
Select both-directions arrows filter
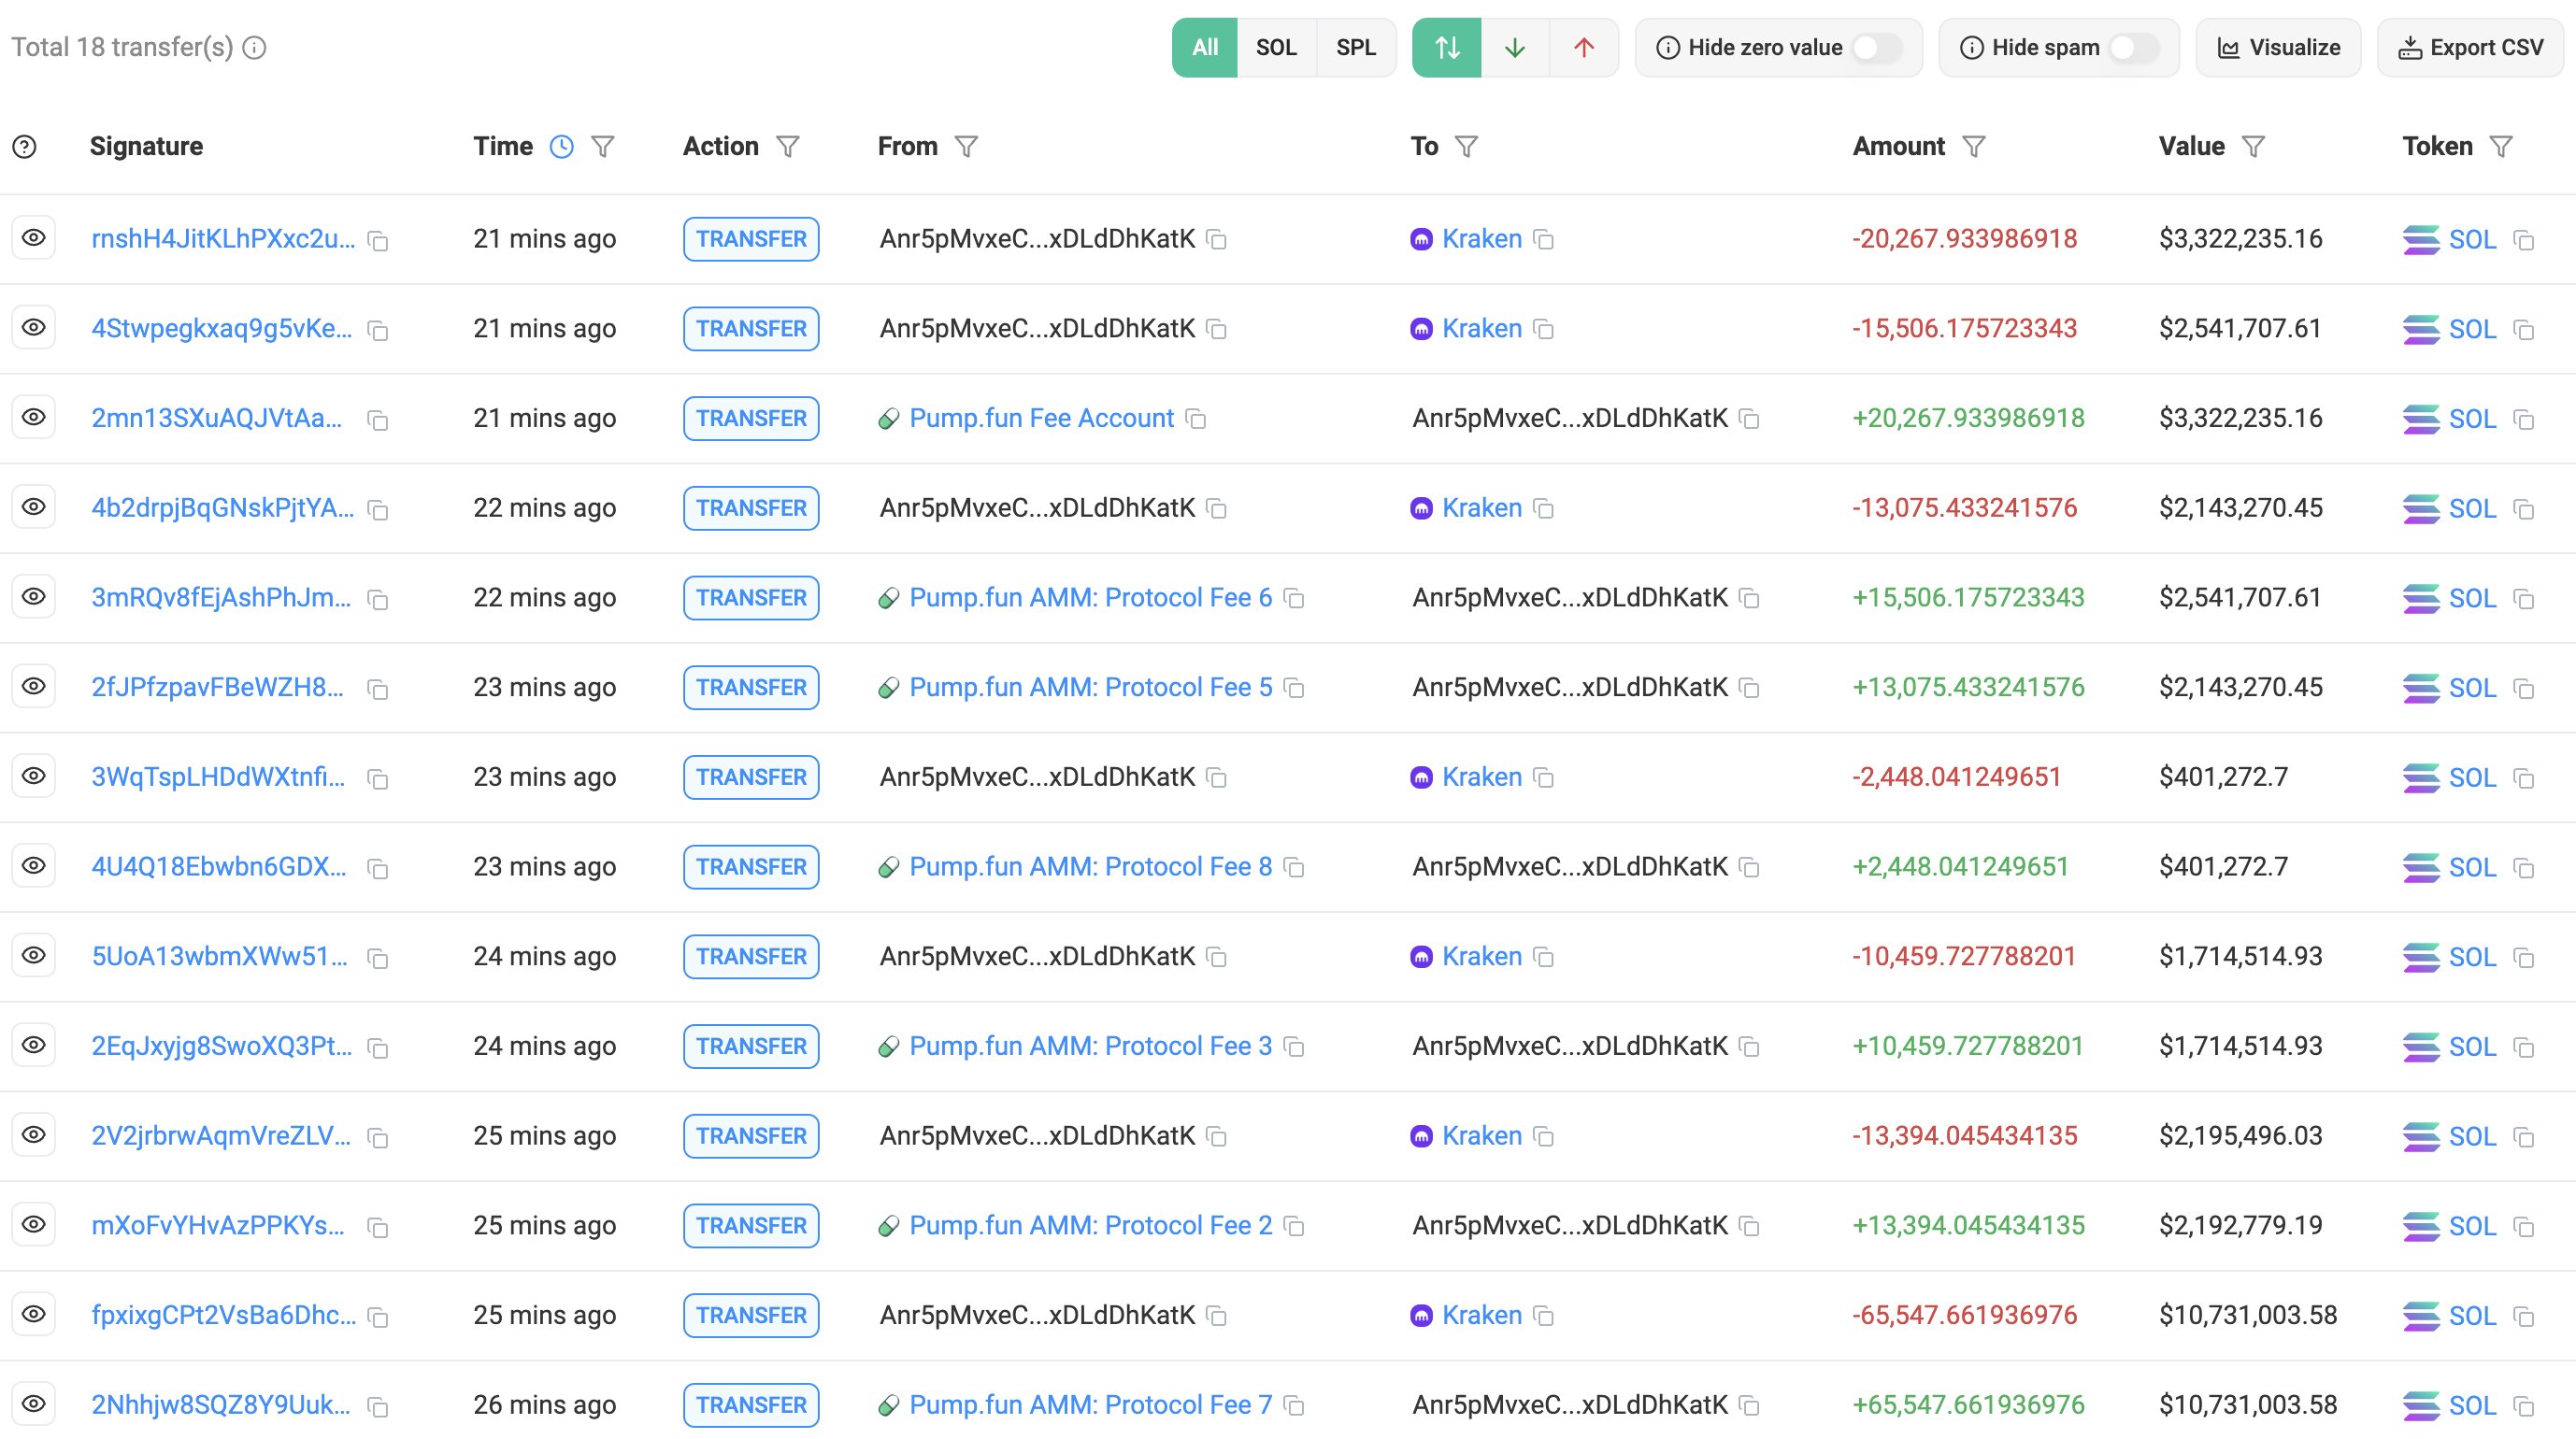1447,47
